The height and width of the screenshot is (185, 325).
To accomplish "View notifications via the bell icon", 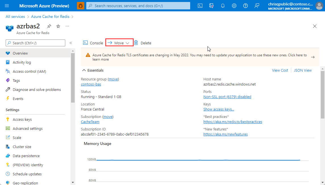I will 223,5.
